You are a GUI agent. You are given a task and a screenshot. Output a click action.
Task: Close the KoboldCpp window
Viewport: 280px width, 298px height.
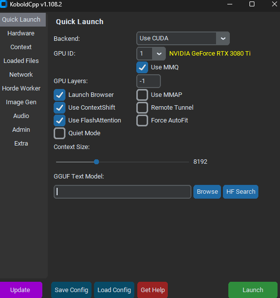pyautogui.click(x=274, y=4)
